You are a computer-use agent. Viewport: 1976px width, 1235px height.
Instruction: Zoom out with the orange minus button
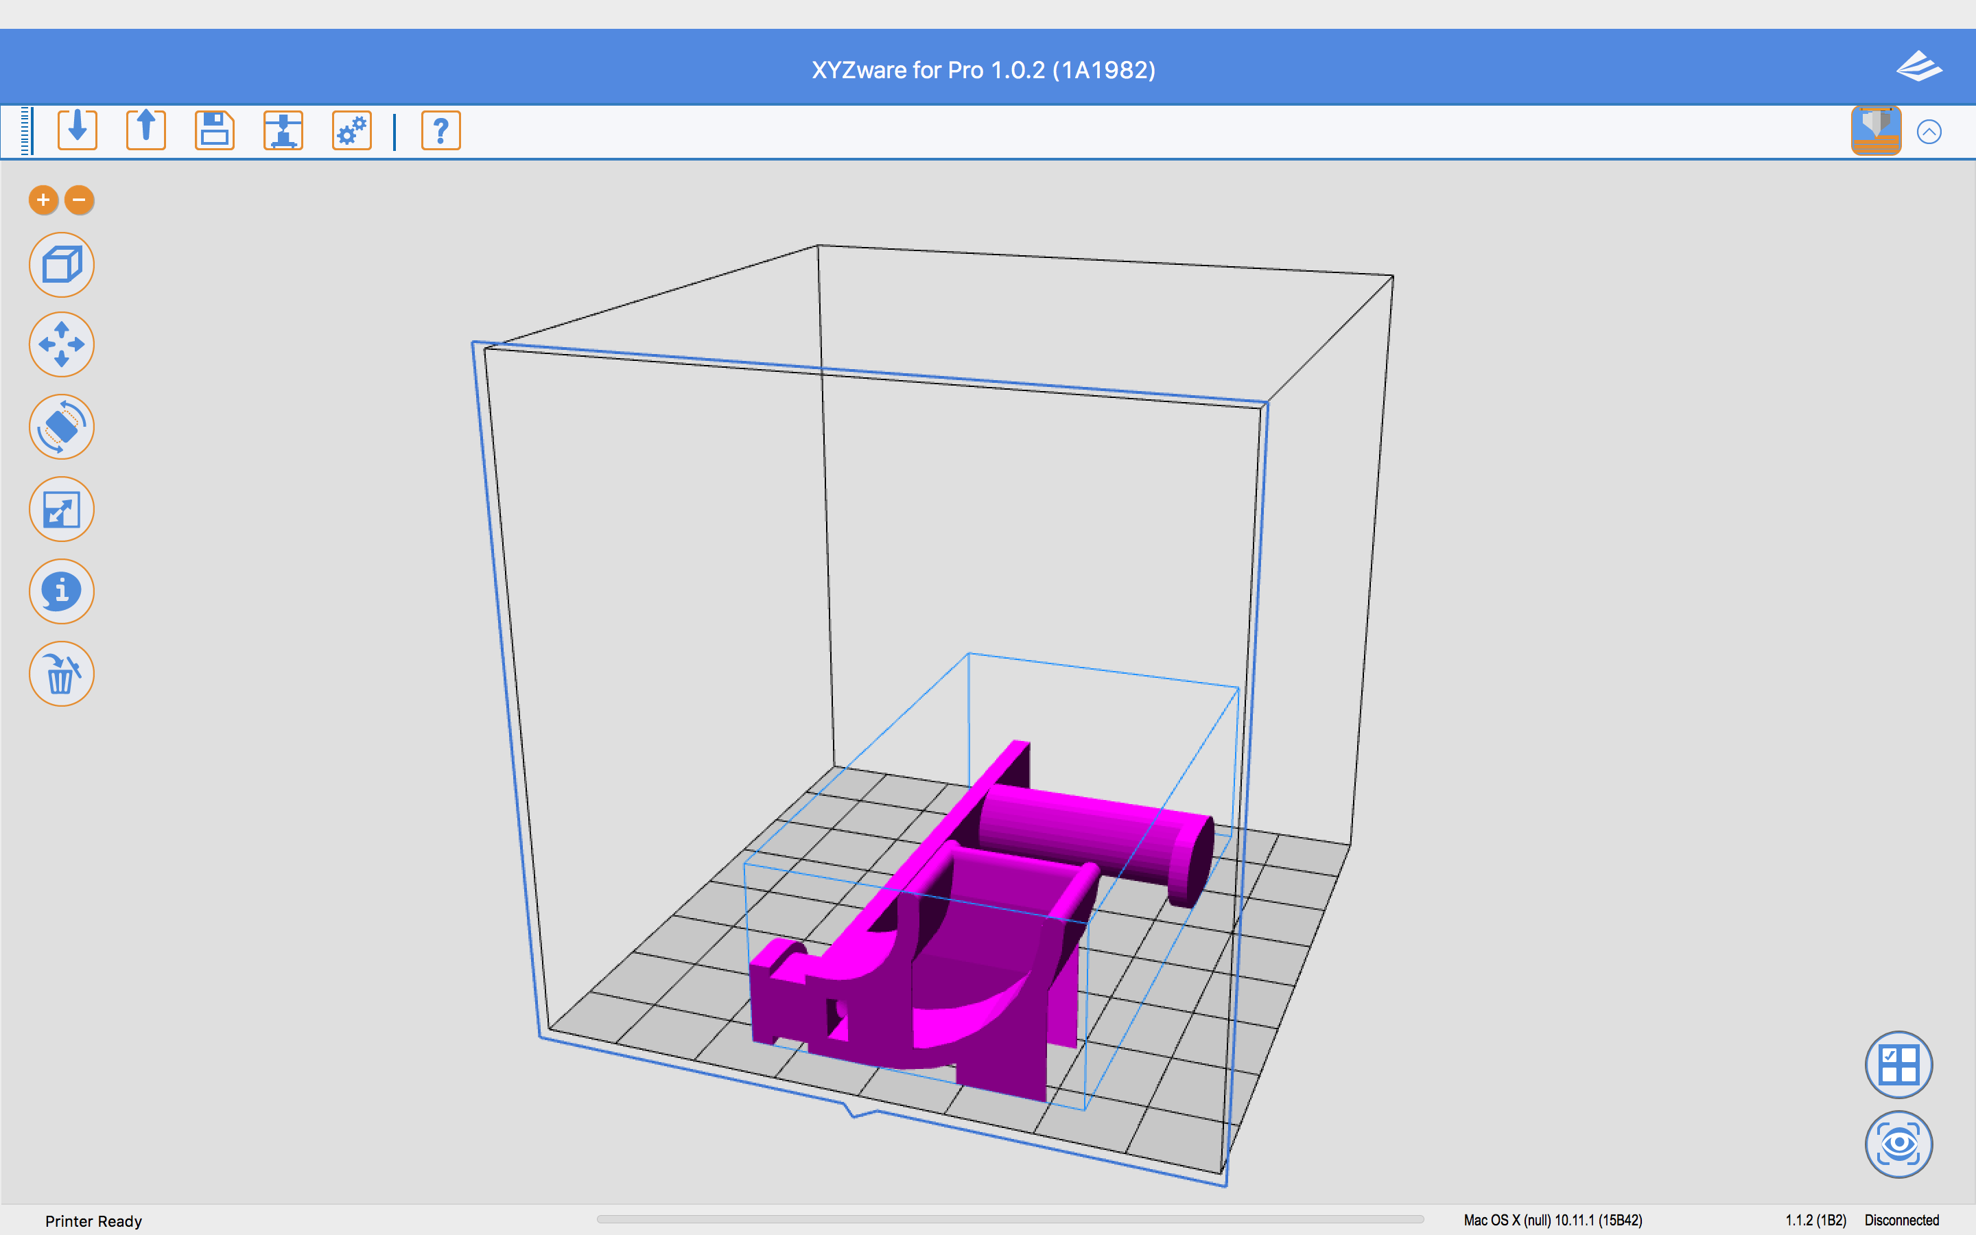click(79, 200)
